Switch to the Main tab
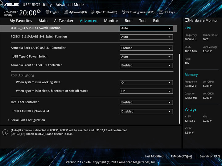Screen dimensions: 222x166 (x=43, y=21)
